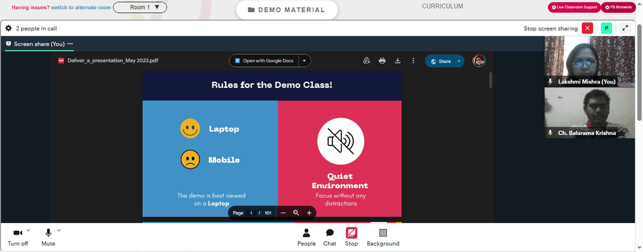Image resolution: width=643 pixels, height=252 pixels.
Task: Open Google account avatar in viewer
Action: (x=479, y=60)
